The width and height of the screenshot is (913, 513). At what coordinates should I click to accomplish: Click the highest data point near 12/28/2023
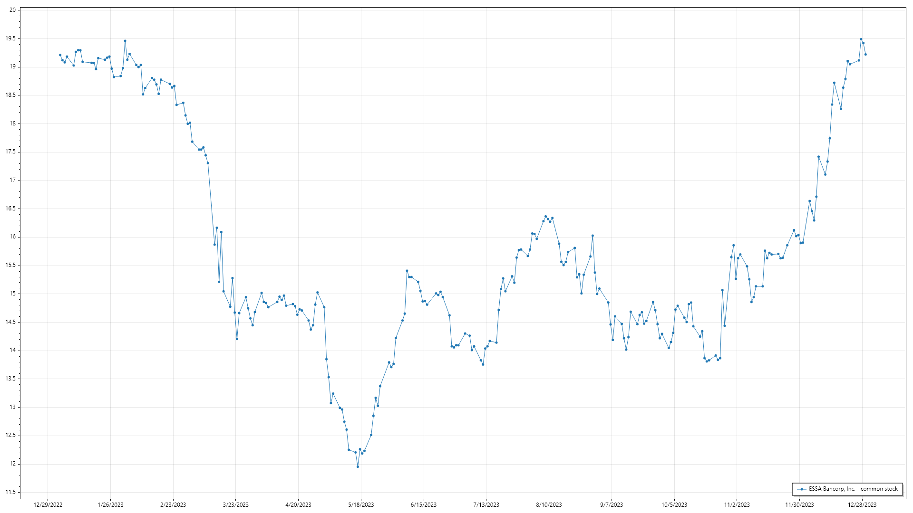click(x=861, y=39)
